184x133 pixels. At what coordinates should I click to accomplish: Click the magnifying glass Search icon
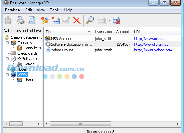click(x=90, y=20)
